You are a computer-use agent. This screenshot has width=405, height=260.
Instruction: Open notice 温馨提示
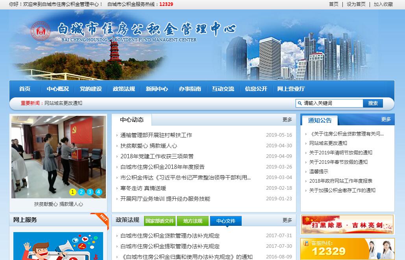[x=319, y=171]
